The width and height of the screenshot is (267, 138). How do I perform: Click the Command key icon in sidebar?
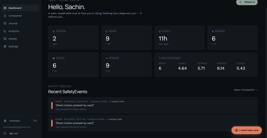(5, 121)
